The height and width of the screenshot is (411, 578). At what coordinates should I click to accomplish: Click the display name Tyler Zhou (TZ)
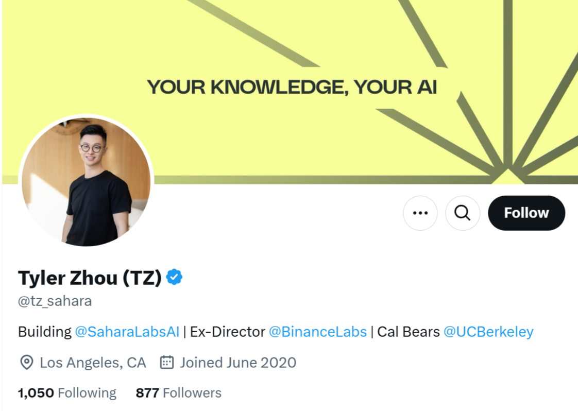90,278
